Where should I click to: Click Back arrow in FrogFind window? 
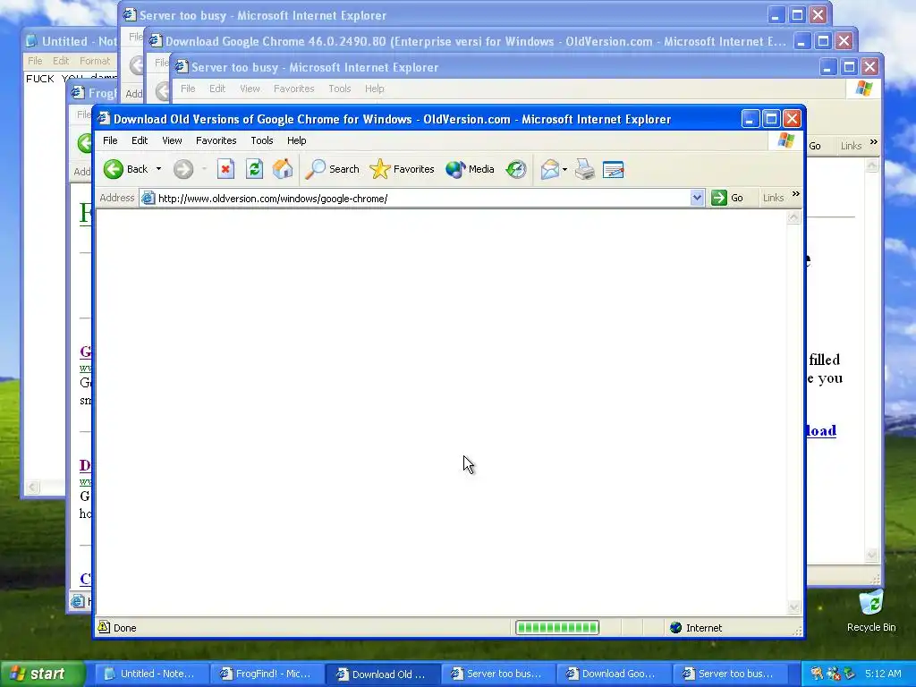(85, 142)
